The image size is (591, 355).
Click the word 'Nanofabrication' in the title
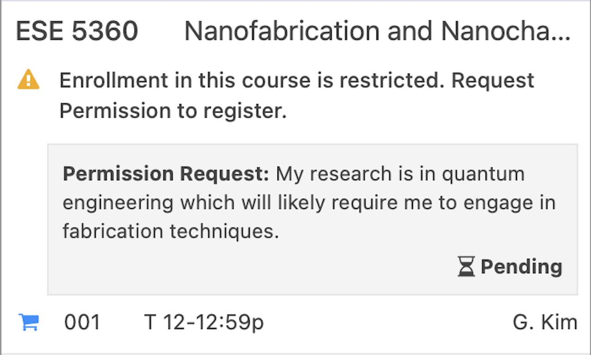282,31
